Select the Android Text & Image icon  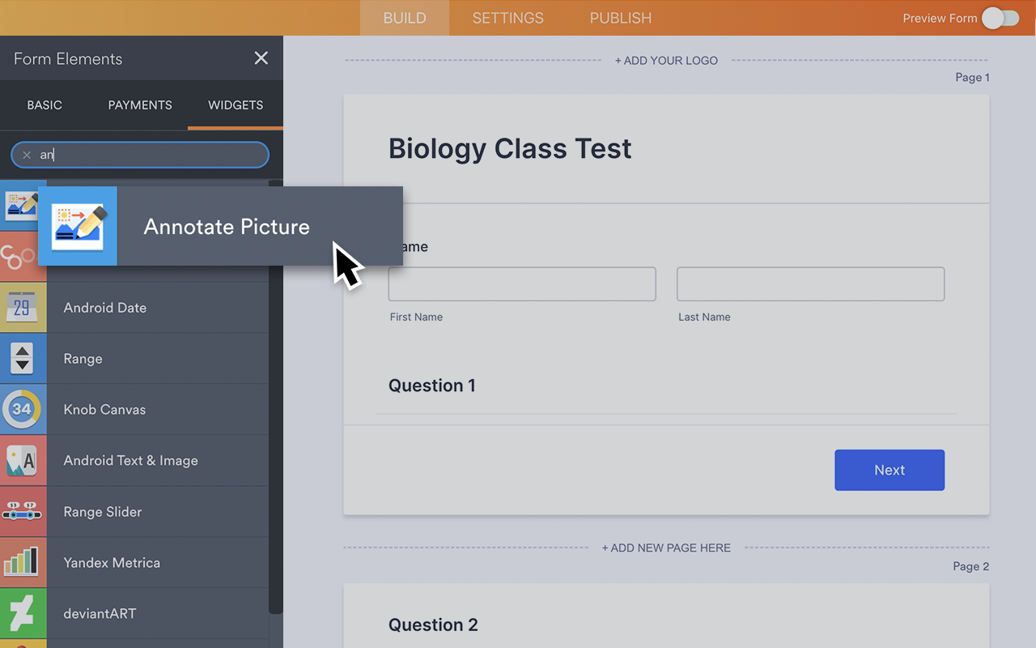tap(23, 460)
